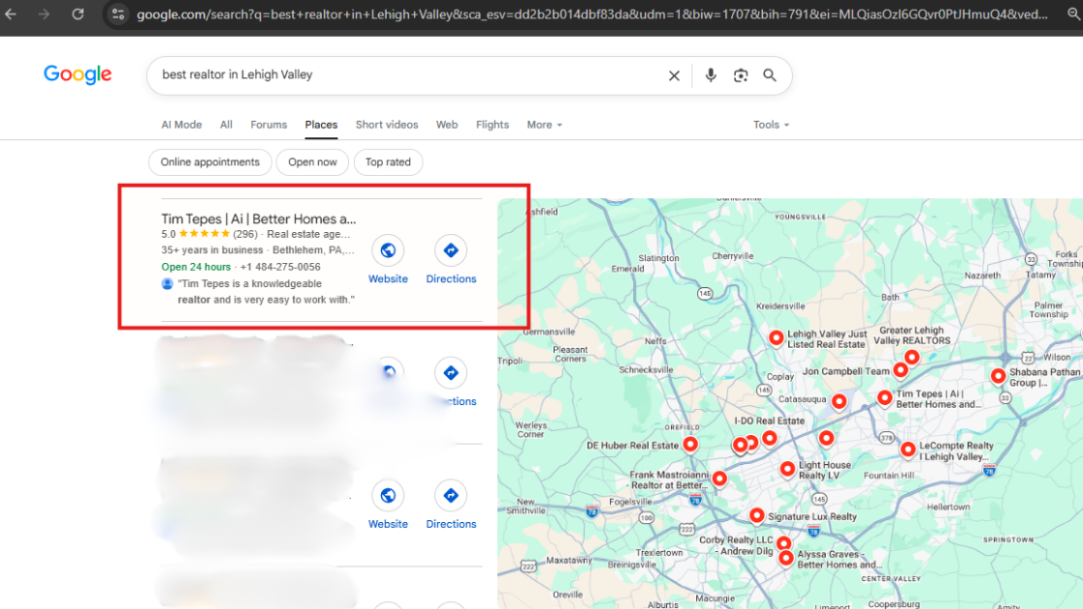This screenshot has height=609, width=1083.
Task: Open the Tools dropdown
Action: (x=771, y=125)
